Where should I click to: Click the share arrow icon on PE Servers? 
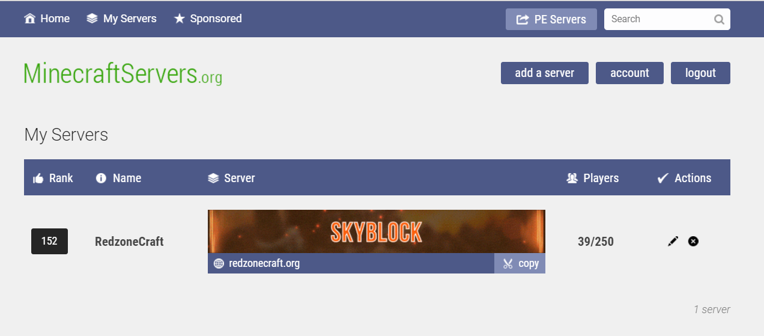point(523,19)
